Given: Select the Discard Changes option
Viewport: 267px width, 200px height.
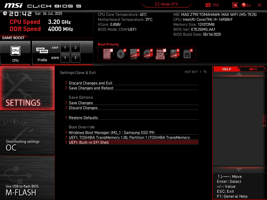Looking at the screenshot, I should coord(133,108).
